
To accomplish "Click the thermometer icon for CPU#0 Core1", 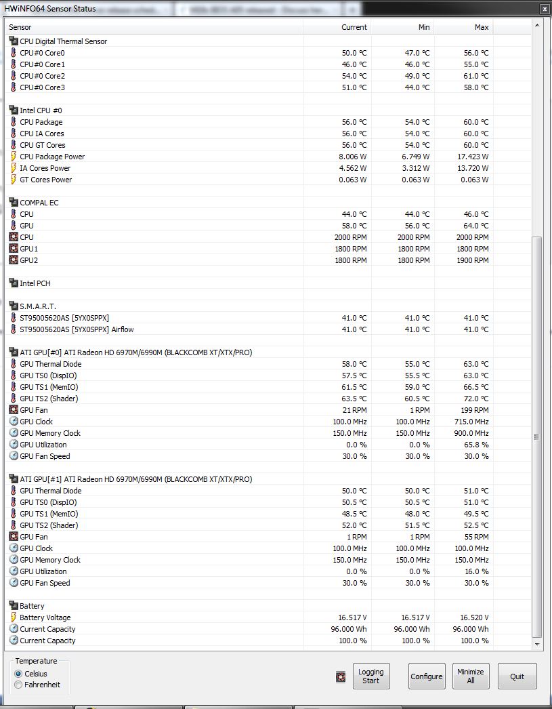I will [x=14, y=64].
